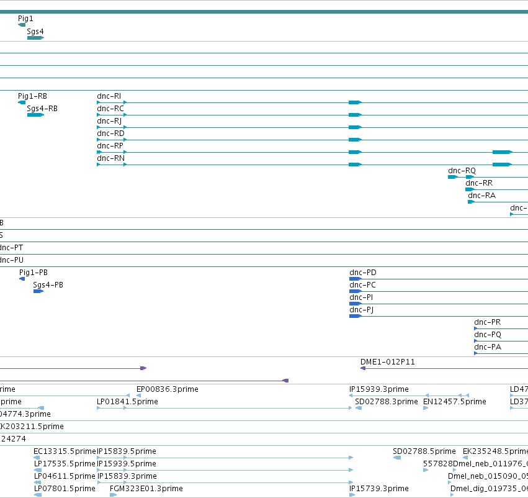
Task: Select EST EP00836.3prime
Action: (168, 389)
